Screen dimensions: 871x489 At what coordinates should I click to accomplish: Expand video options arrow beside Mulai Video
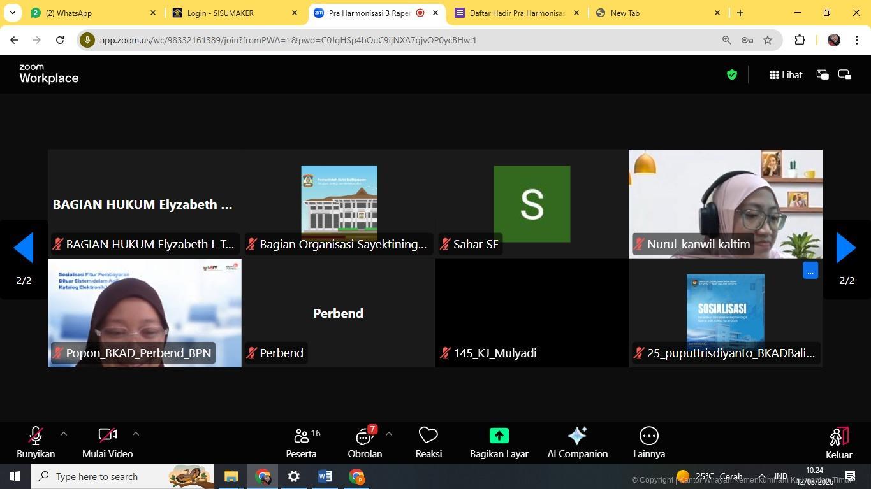[x=135, y=434]
